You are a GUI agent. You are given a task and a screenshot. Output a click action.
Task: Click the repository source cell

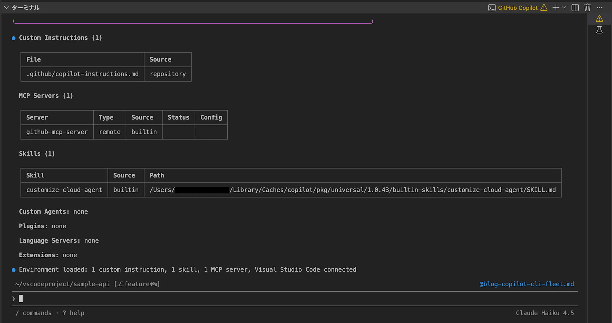tap(168, 74)
